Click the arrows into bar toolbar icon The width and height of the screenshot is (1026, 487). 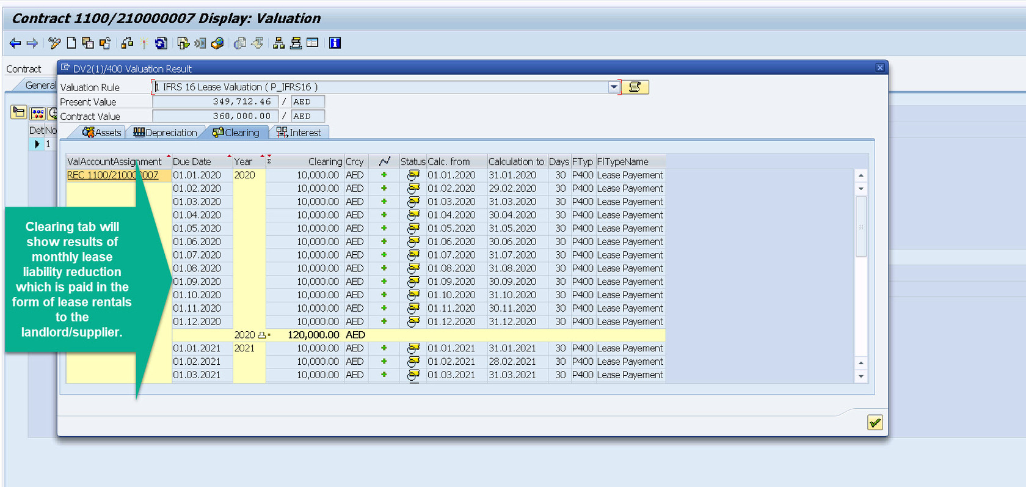(x=200, y=43)
